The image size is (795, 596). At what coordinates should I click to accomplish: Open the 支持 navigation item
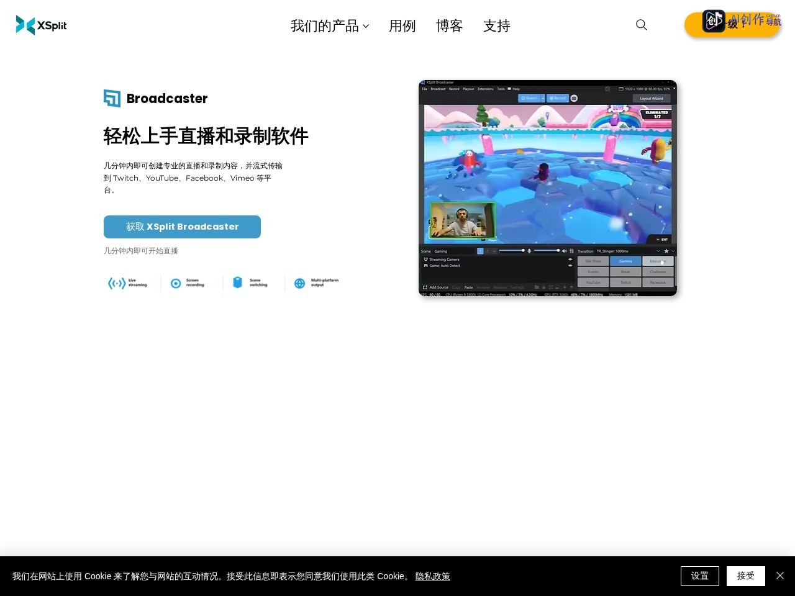coord(497,25)
